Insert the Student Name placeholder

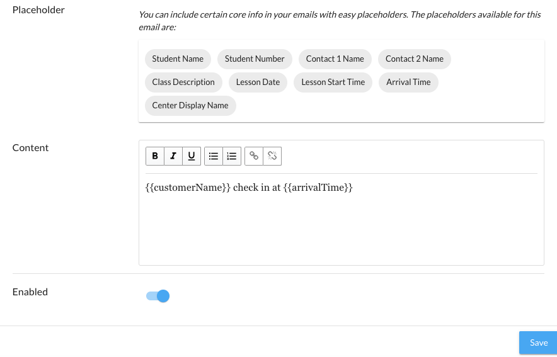[178, 59]
